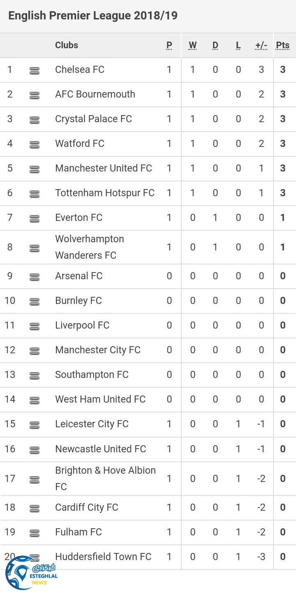Click the position icon beside Liverpool FC

click(x=35, y=326)
